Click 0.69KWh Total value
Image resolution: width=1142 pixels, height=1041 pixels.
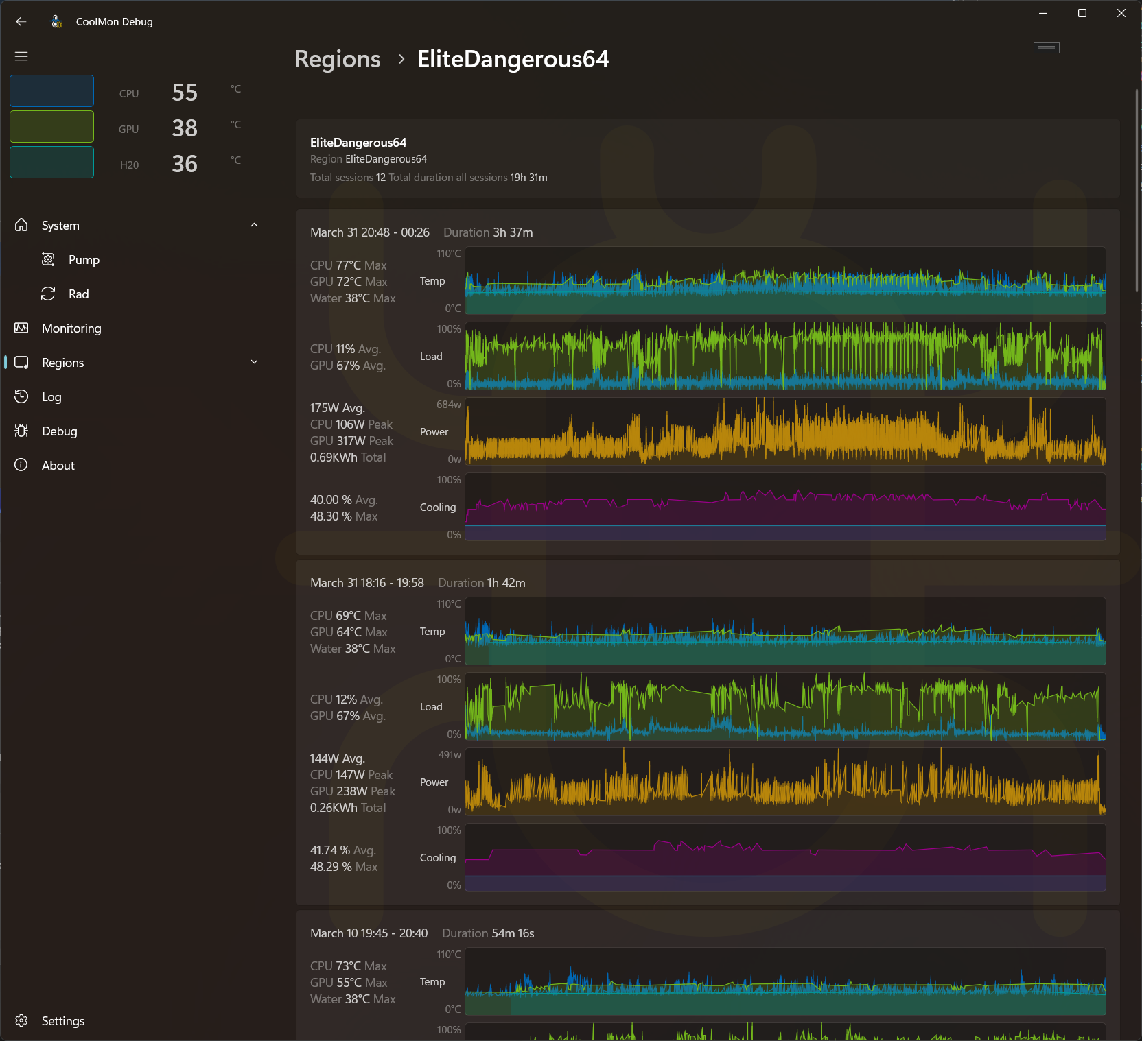[348, 457]
